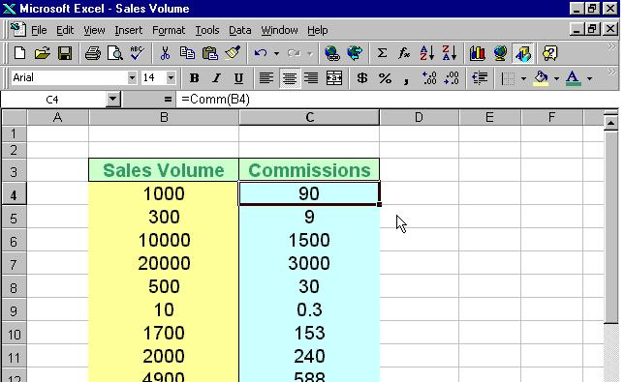This screenshot has height=382, width=625.
Task: Click the Copy icon
Action: (187, 53)
